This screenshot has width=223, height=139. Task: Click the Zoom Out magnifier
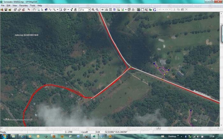tap(97, 10)
